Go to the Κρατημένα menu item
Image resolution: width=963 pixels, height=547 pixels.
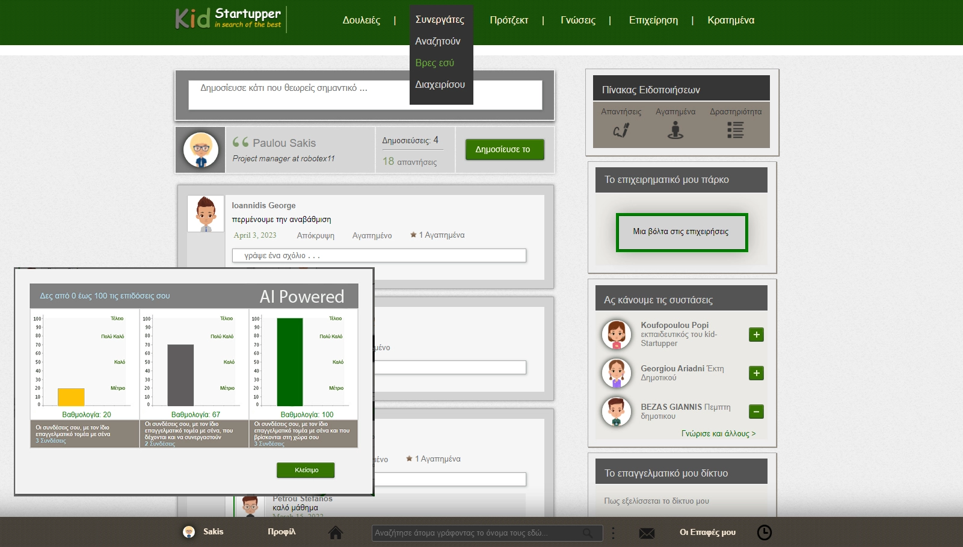point(730,20)
